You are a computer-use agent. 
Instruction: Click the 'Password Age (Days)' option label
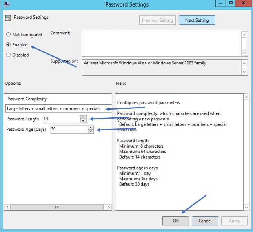(x=26, y=129)
